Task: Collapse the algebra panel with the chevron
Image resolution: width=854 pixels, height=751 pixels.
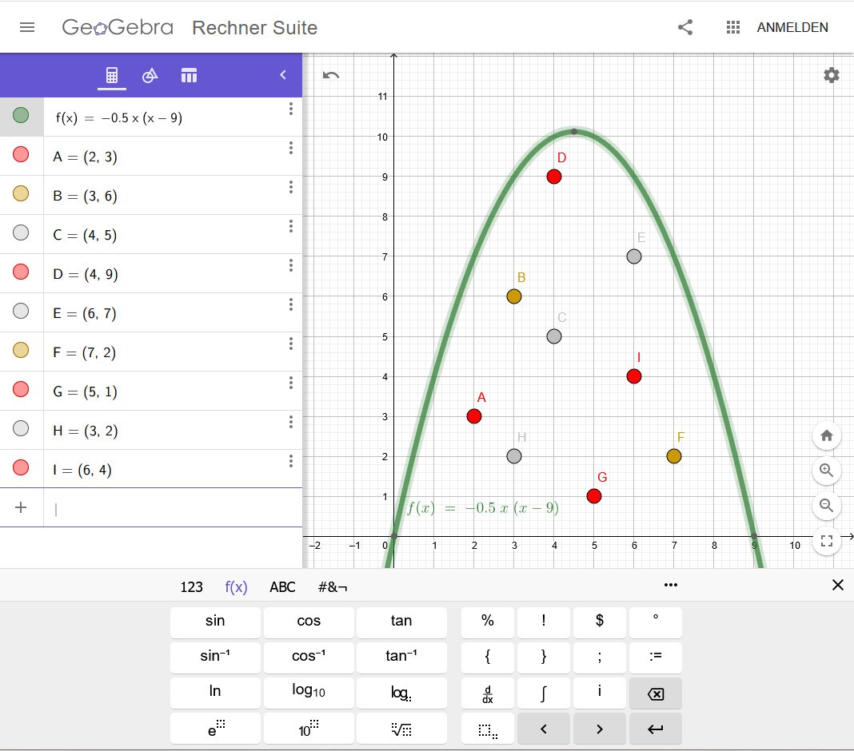Action: pyautogui.click(x=282, y=75)
